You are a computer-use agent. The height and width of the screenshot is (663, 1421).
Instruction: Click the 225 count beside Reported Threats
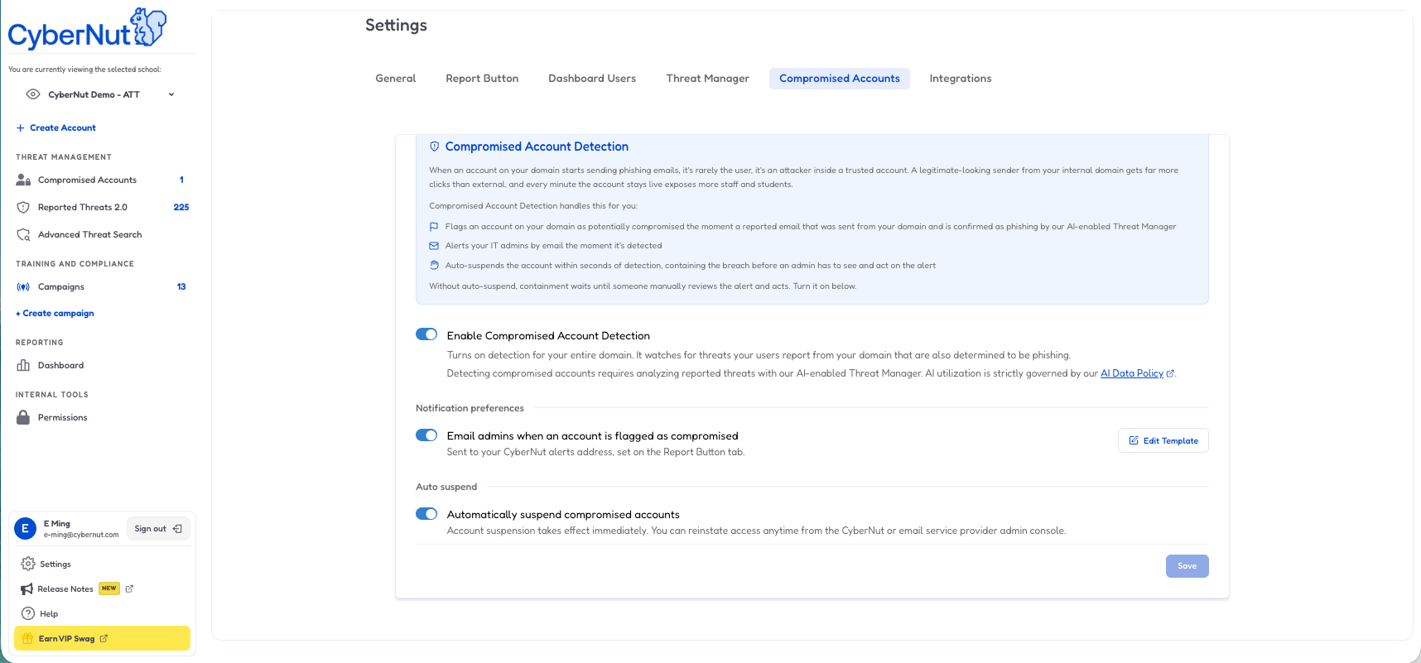[x=181, y=207]
